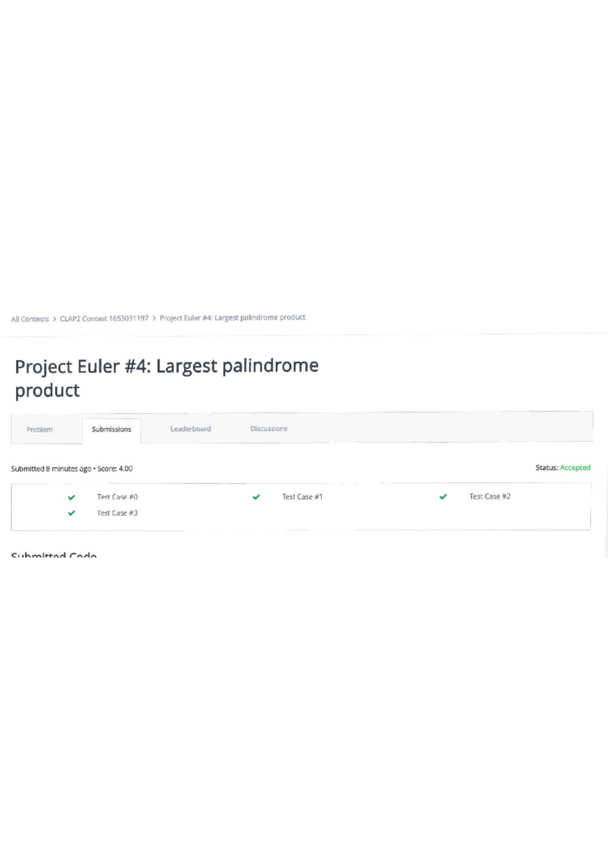The image size is (608, 861).
Task: Open Test Case #0 result label
Action: pyautogui.click(x=117, y=497)
